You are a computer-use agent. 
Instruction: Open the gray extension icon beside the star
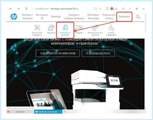107,9
